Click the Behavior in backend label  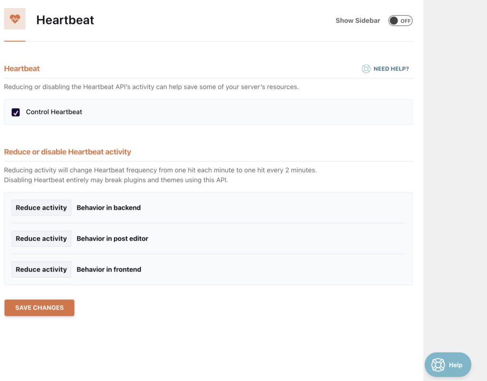click(109, 208)
